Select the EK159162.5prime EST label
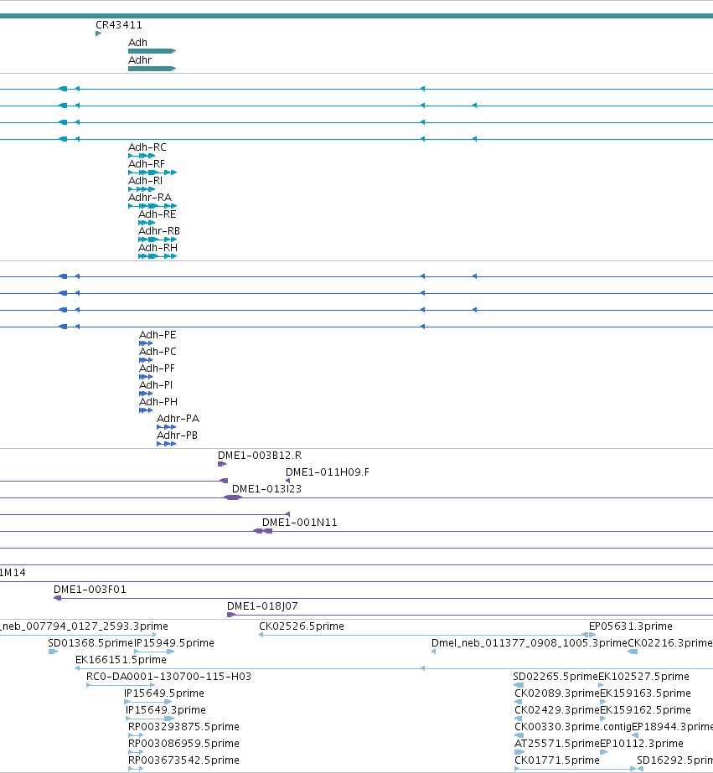This screenshot has width=713, height=773. coord(645,710)
